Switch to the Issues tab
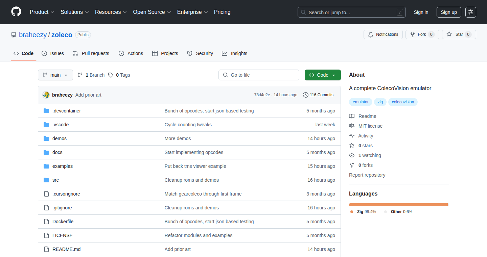Viewport: 487px width, 257px height. click(53, 53)
